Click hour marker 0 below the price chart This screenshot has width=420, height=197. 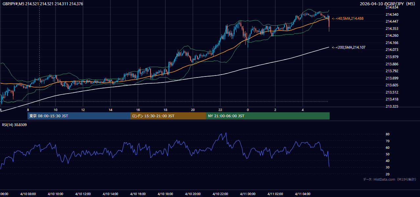pos(248,110)
